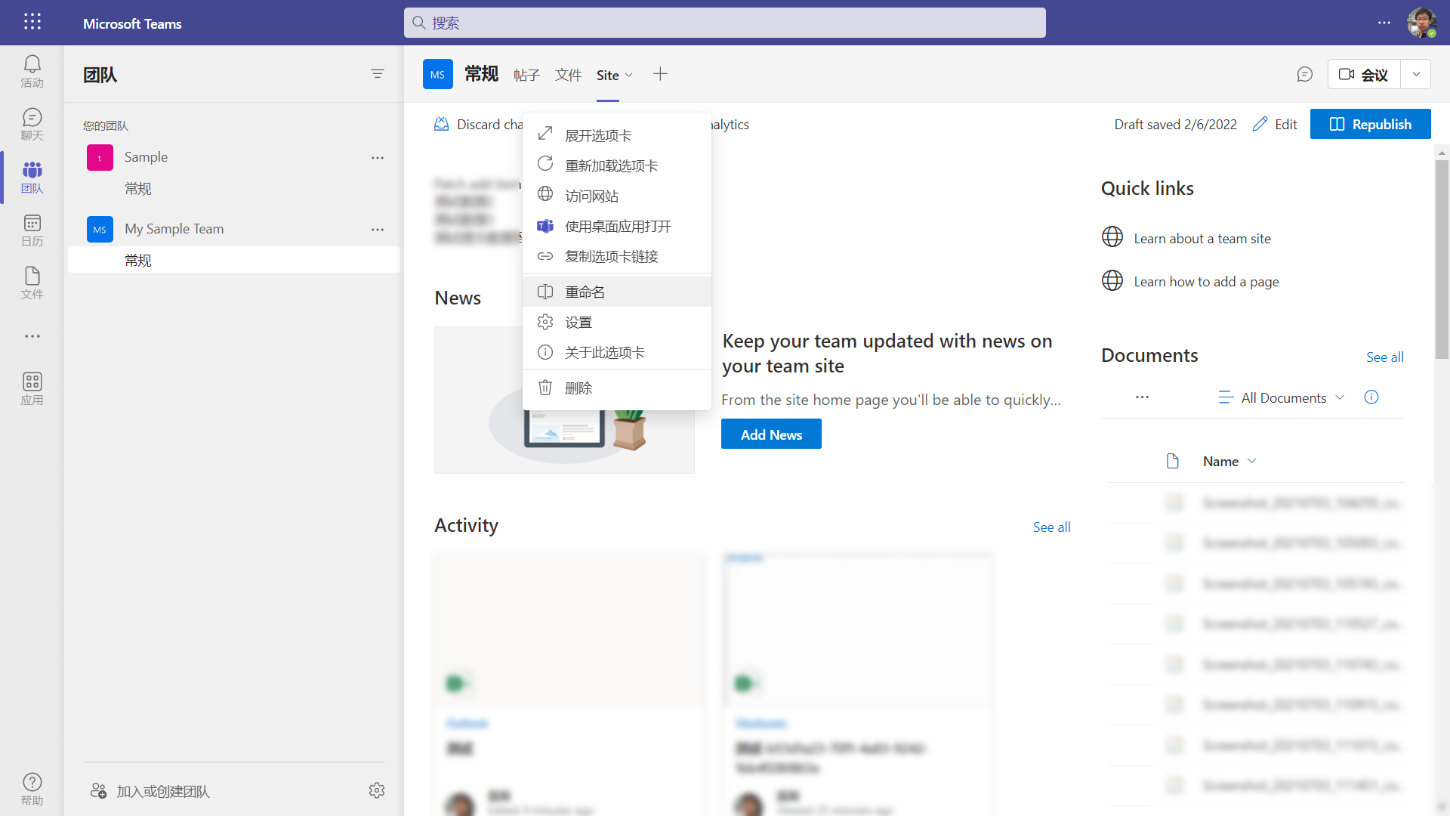Add a new tab with plus icon
The image size is (1450, 816).
tap(660, 74)
